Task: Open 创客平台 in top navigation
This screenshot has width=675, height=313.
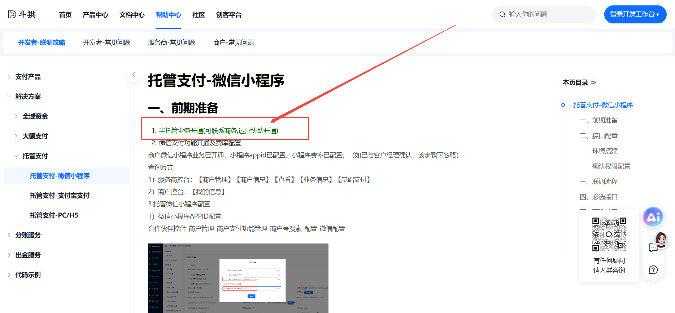Action: [229, 15]
